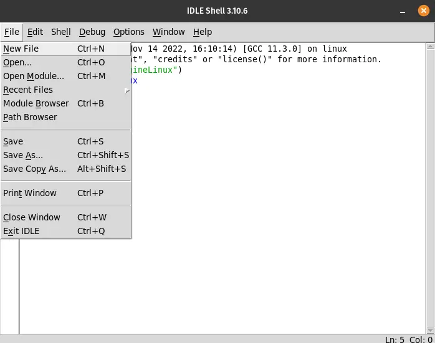Open the Shell menu
Screen dimensions: 435x343
60,32
